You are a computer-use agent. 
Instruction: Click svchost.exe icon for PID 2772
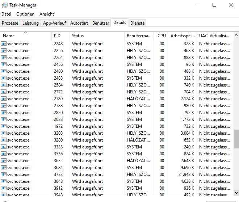pos(4,92)
